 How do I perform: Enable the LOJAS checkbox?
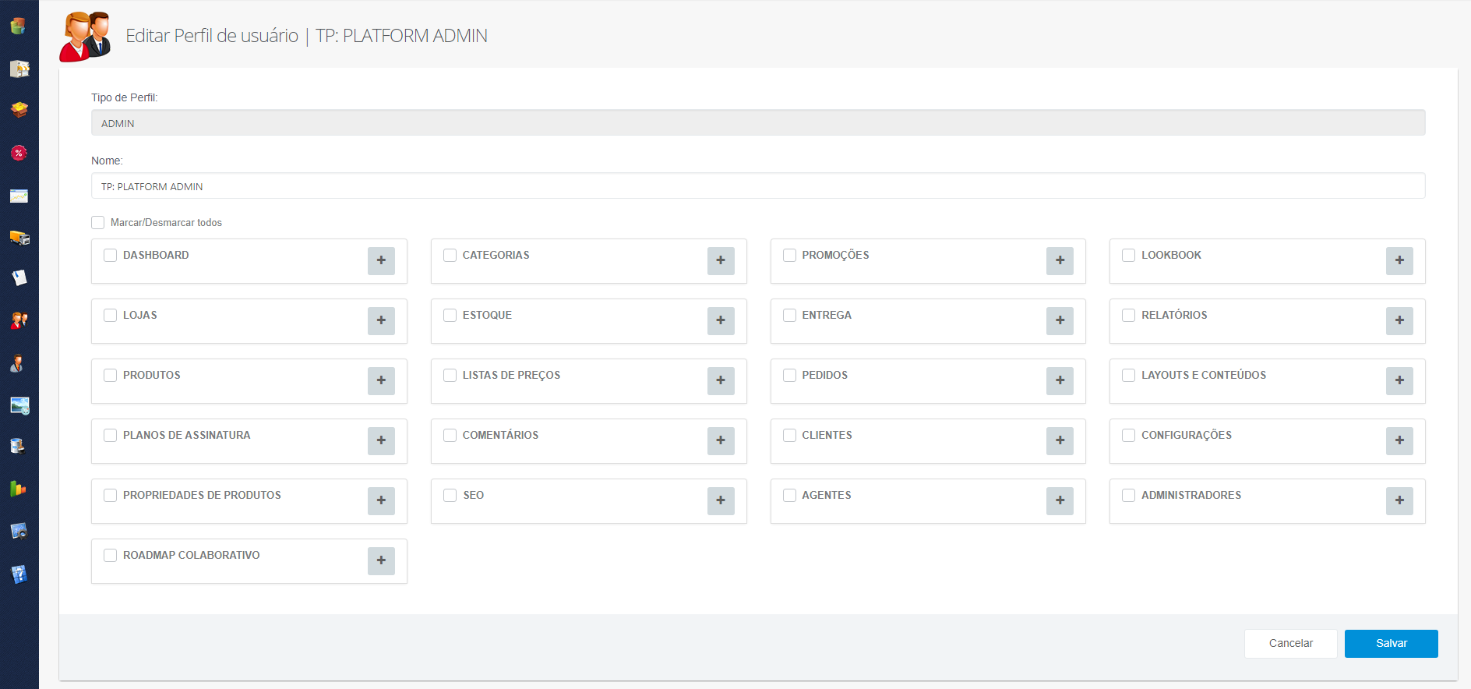click(111, 316)
